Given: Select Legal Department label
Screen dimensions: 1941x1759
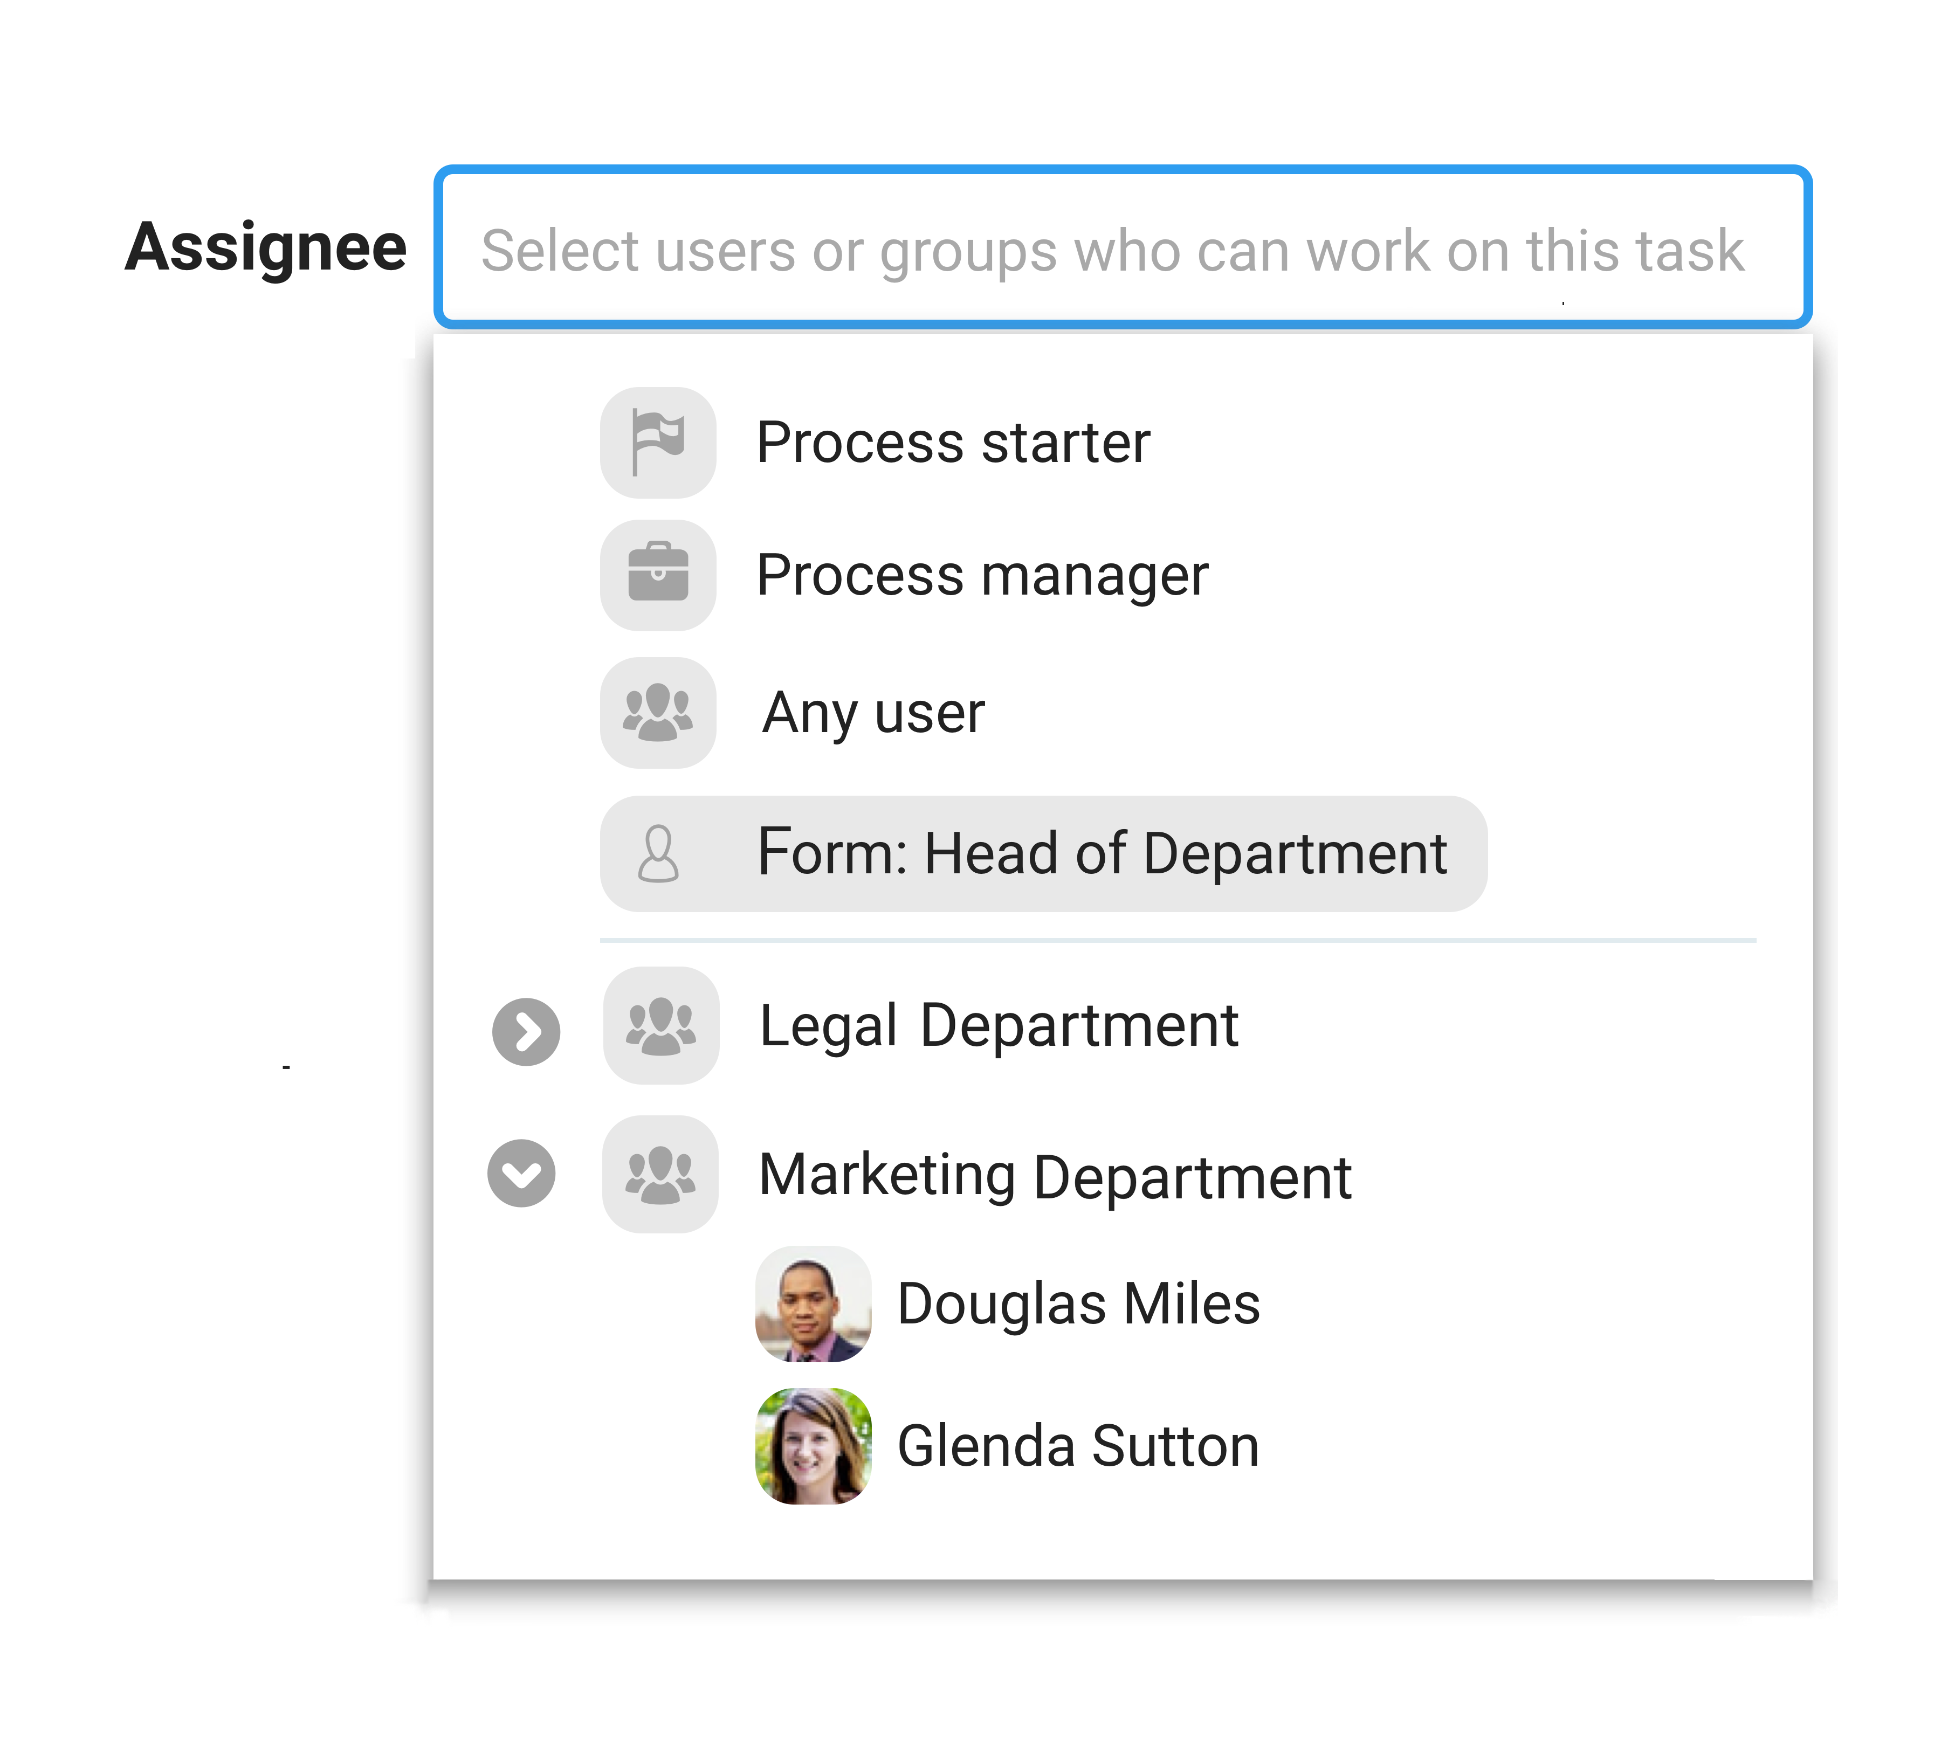Looking at the screenshot, I should (999, 1025).
